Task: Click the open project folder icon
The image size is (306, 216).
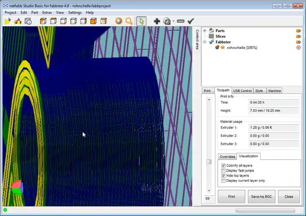Action: (x=8, y=21)
